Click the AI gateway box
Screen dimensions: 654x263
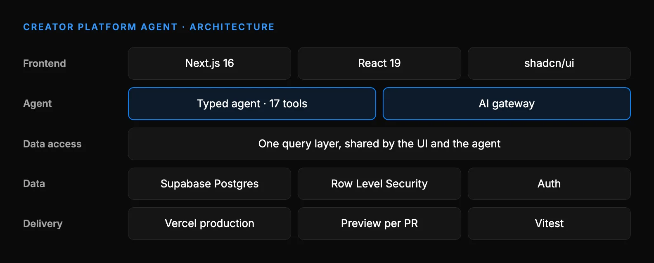(507, 104)
